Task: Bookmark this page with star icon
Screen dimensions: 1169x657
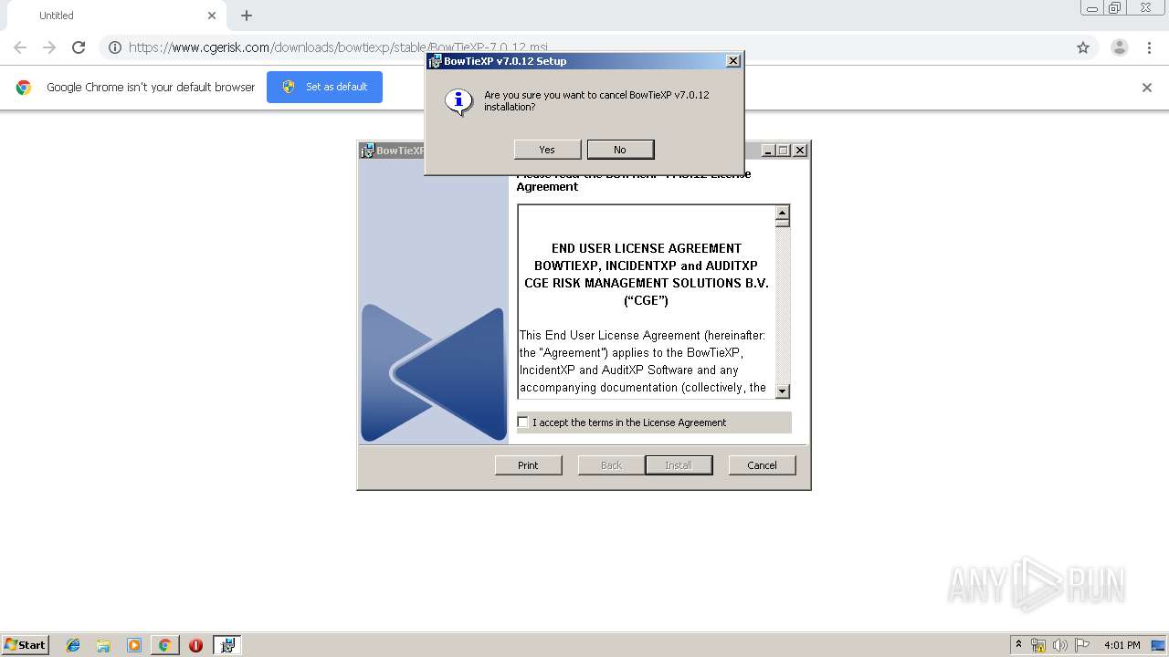Action: (x=1083, y=47)
